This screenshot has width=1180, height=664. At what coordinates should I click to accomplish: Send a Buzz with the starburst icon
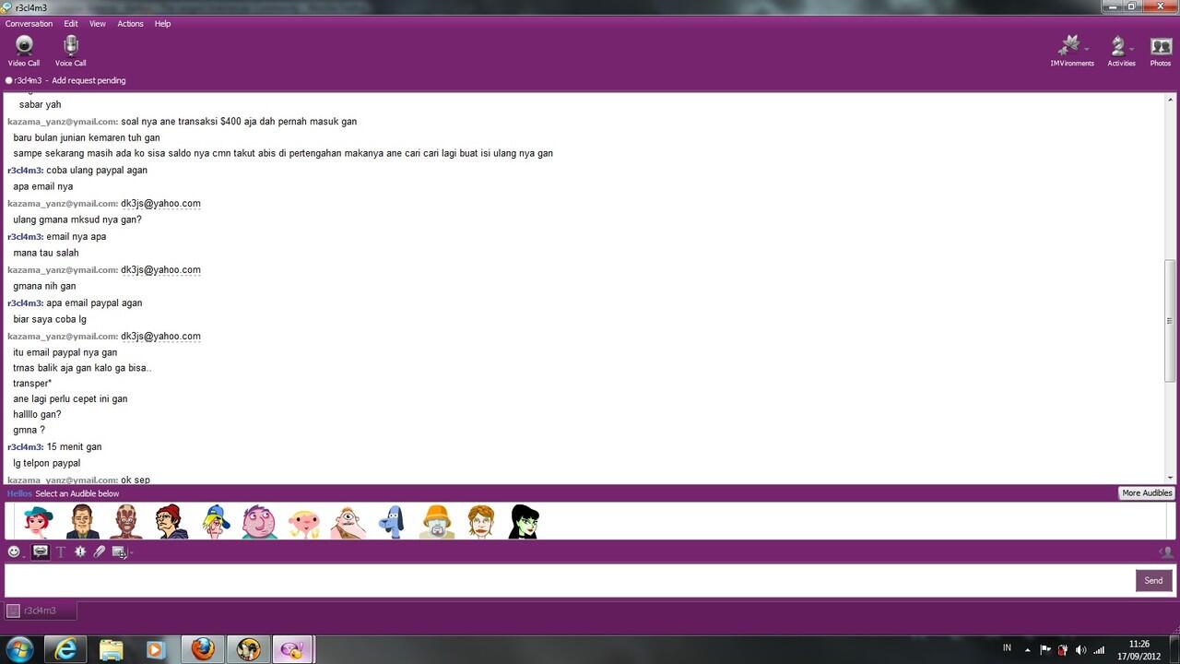tap(80, 551)
